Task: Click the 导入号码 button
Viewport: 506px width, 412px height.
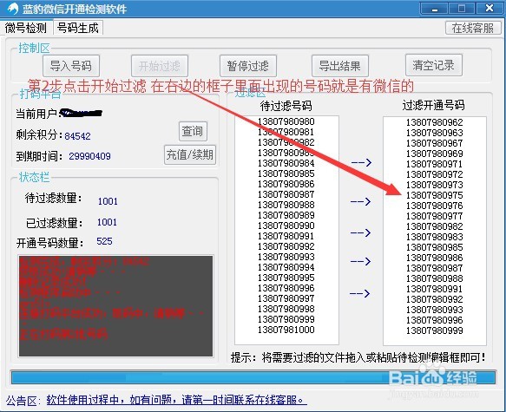Action: click(71, 66)
